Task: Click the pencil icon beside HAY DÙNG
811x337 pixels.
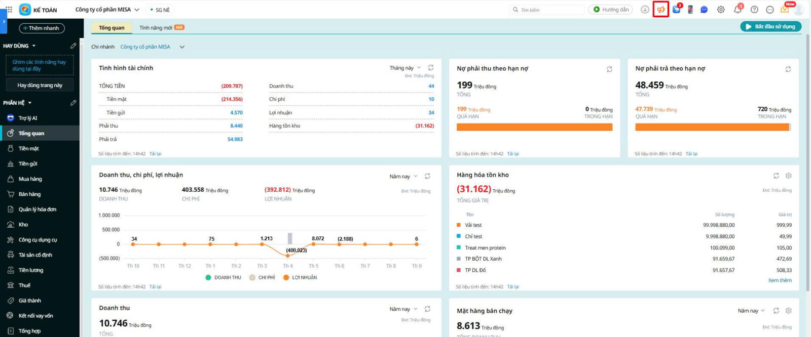Action: [73, 46]
